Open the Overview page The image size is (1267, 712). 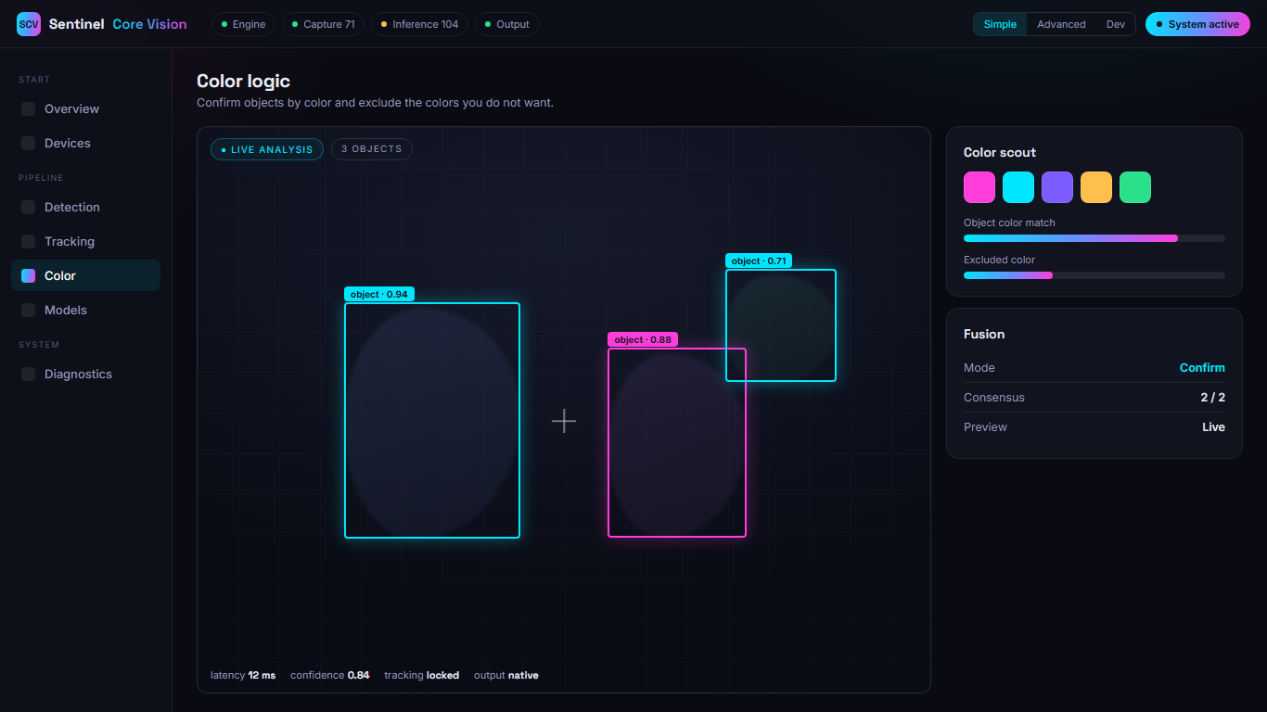tap(85, 108)
